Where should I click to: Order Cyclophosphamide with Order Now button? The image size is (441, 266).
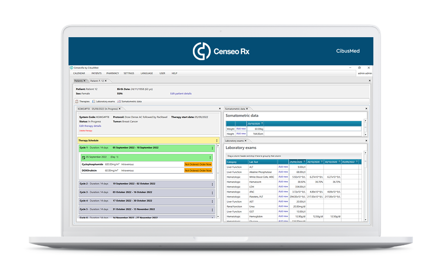coord(198,164)
